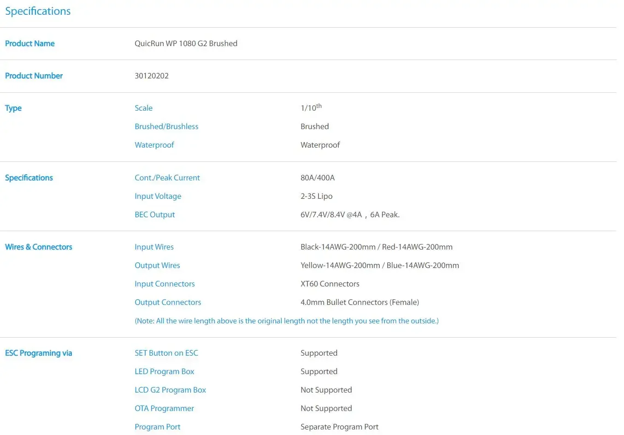Select the Output Wires label

[157, 265]
